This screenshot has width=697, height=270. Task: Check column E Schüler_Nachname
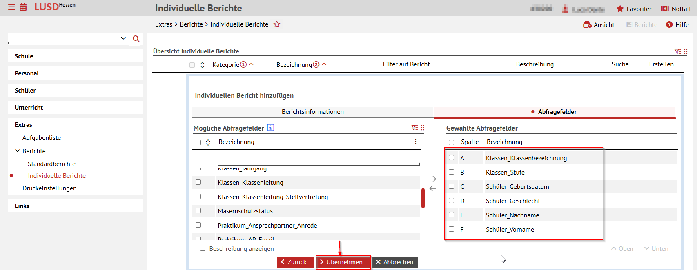[451, 215]
